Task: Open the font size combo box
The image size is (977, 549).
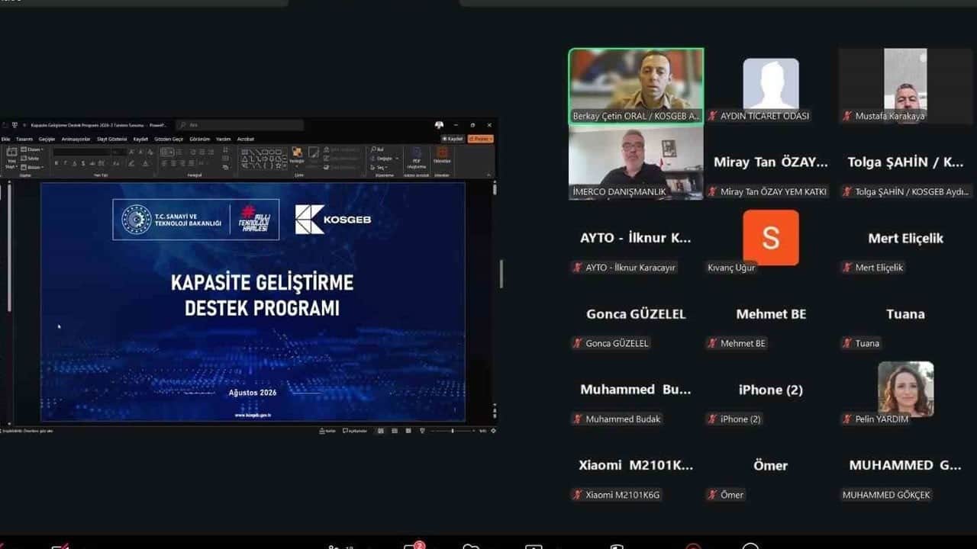Action: tap(119, 152)
